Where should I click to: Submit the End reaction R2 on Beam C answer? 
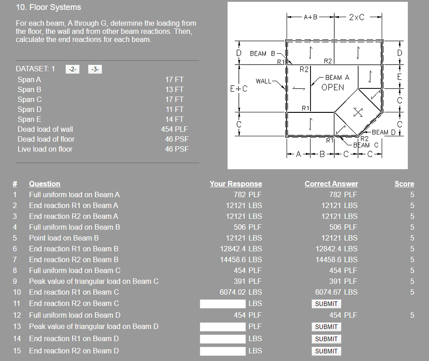tap(326, 304)
